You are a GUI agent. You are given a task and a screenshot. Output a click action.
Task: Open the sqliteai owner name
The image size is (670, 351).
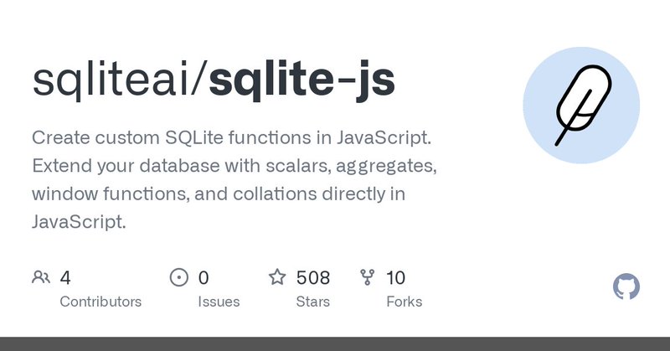111,80
